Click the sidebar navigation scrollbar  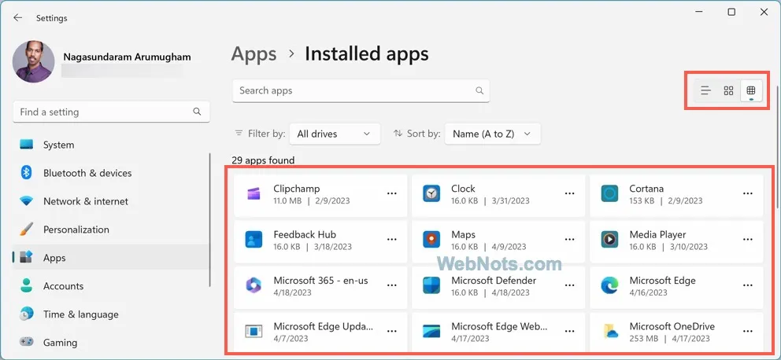[210, 219]
